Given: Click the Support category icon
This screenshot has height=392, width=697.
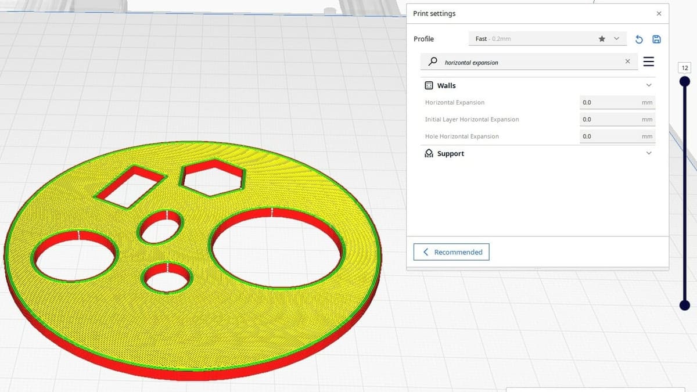Looking at the screenshot, I should coord(428,153).
